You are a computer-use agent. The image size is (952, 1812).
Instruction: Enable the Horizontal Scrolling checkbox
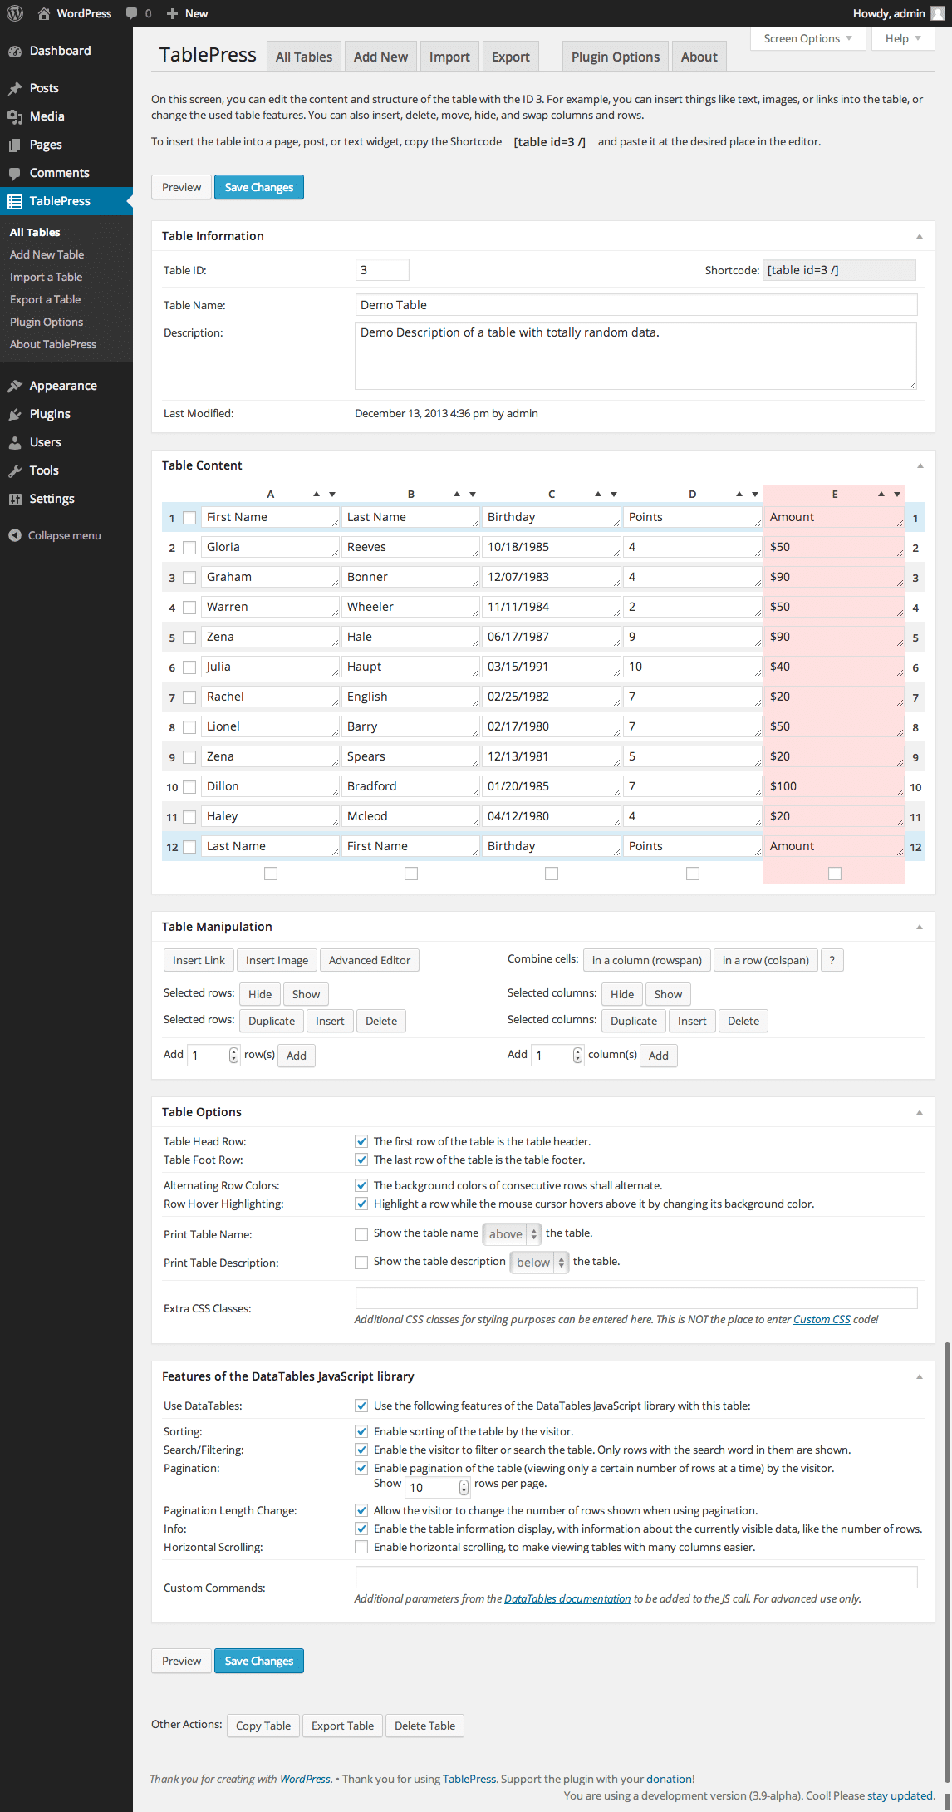tap(361, 1547)
